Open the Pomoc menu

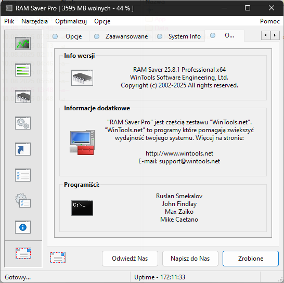coord(269,21)
